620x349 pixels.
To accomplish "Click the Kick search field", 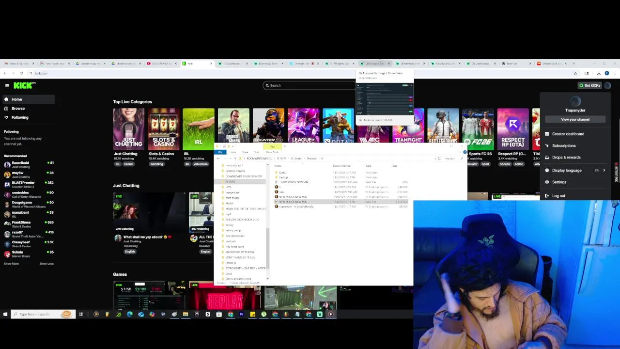I will 309,85.
